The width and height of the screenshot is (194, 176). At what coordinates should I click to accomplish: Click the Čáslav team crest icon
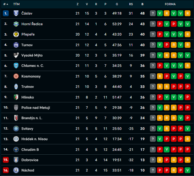click(x=16, y=13)
